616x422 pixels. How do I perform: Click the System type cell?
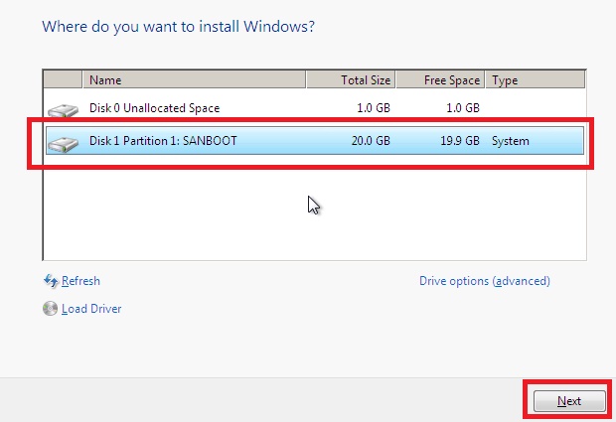pos(511,141)
